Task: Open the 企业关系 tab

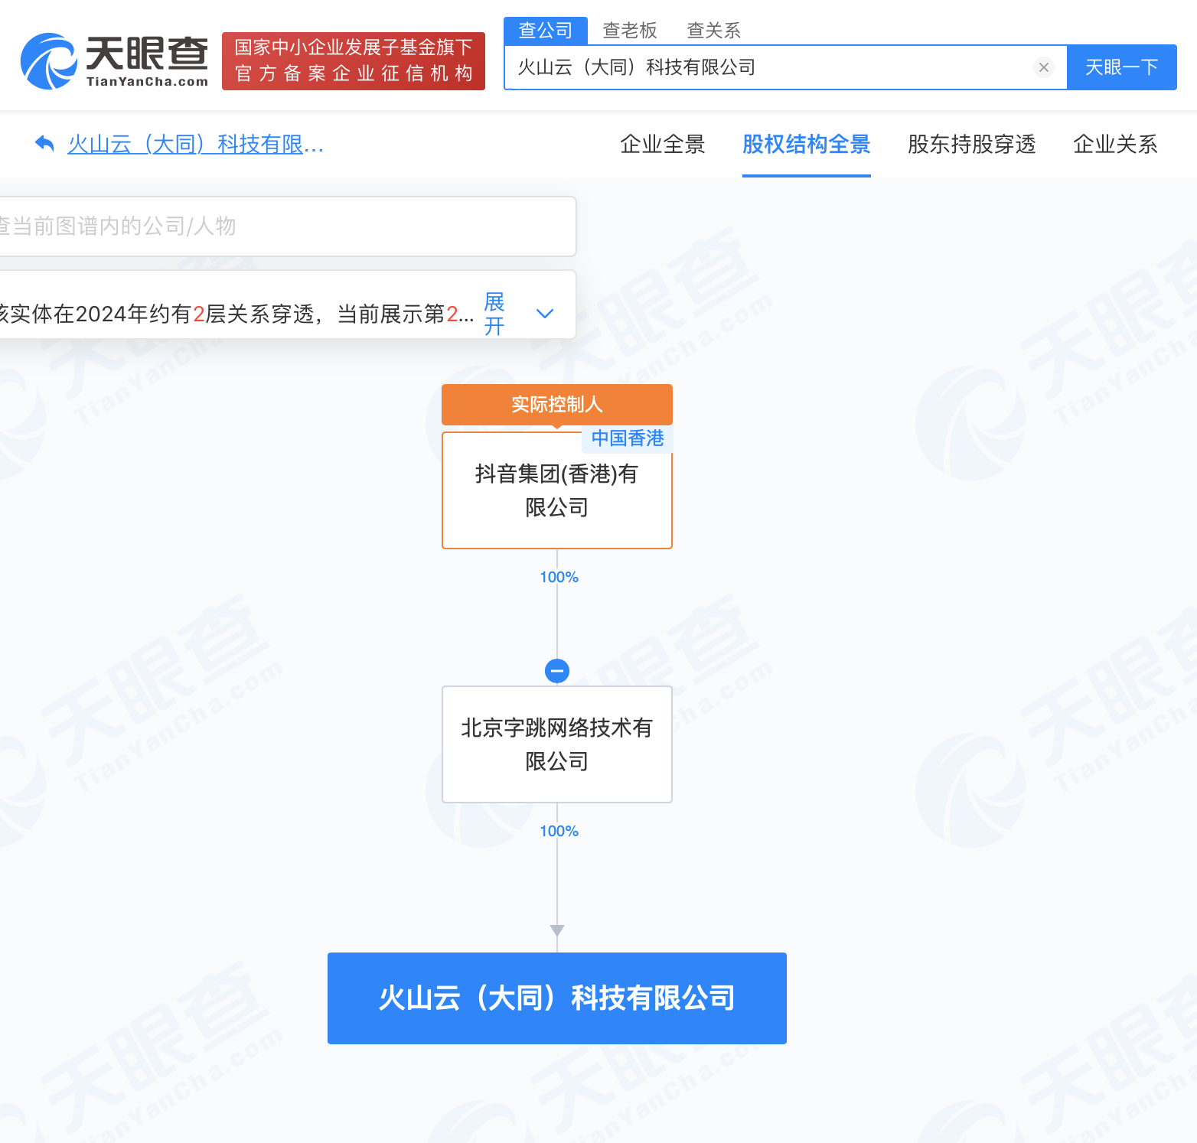Action: pos(1116,144)
